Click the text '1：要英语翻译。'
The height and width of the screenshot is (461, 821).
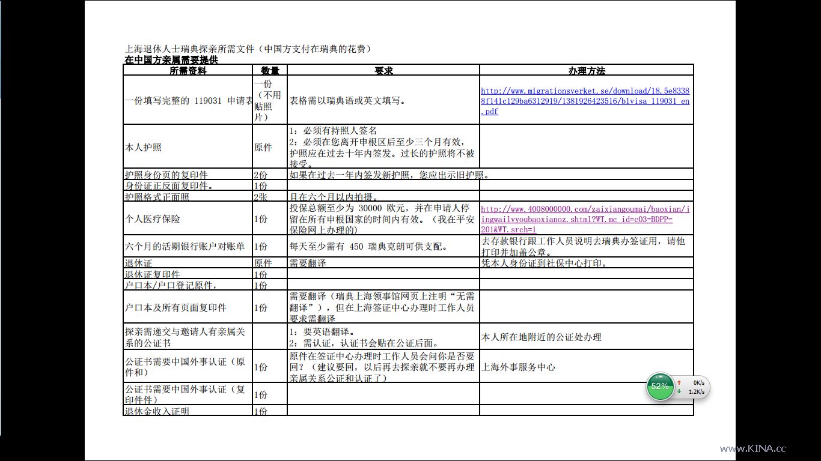(322, 331)
